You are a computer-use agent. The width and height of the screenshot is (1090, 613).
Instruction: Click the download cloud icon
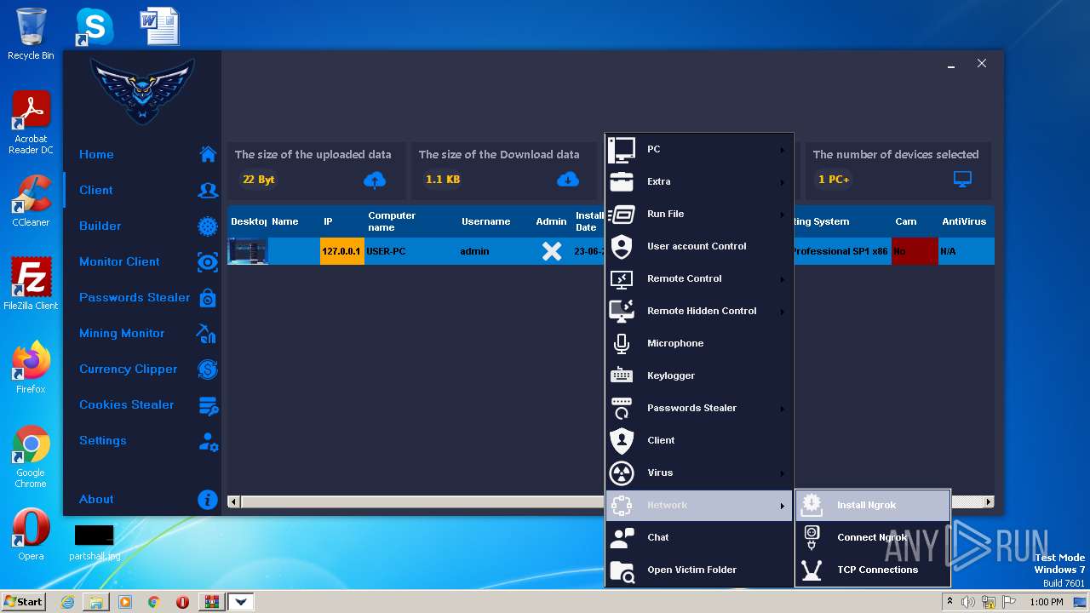(x=568, y=180)
